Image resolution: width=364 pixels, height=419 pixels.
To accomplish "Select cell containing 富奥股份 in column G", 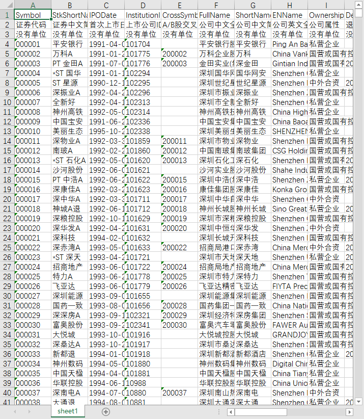I will coord(253,325).
